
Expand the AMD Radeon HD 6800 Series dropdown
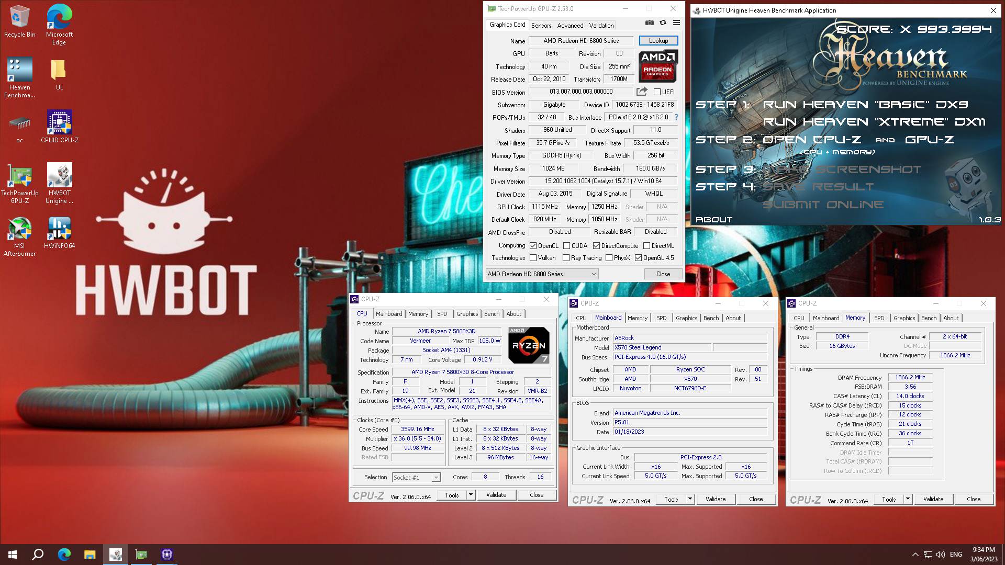point(542,274)
